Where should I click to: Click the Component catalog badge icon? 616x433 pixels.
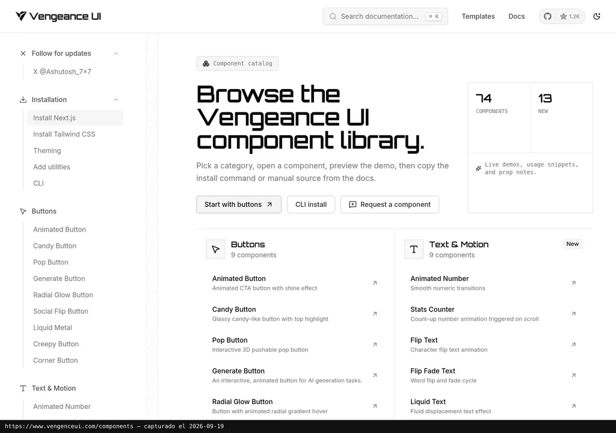tap(206, 63)
